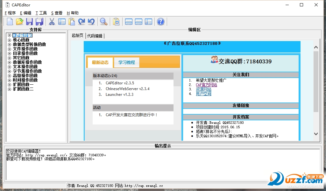Expand the 数据类型转换函数 node
Viewport: 326px width, 191px height.
pyautogui.click(x=9, y=45)
